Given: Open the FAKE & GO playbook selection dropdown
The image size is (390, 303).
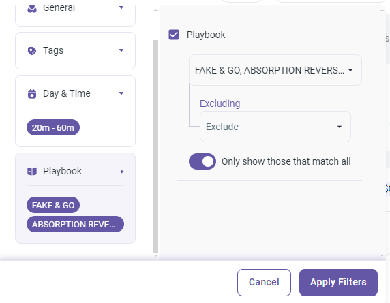Looking at the screenshot, I should [275, 70].
